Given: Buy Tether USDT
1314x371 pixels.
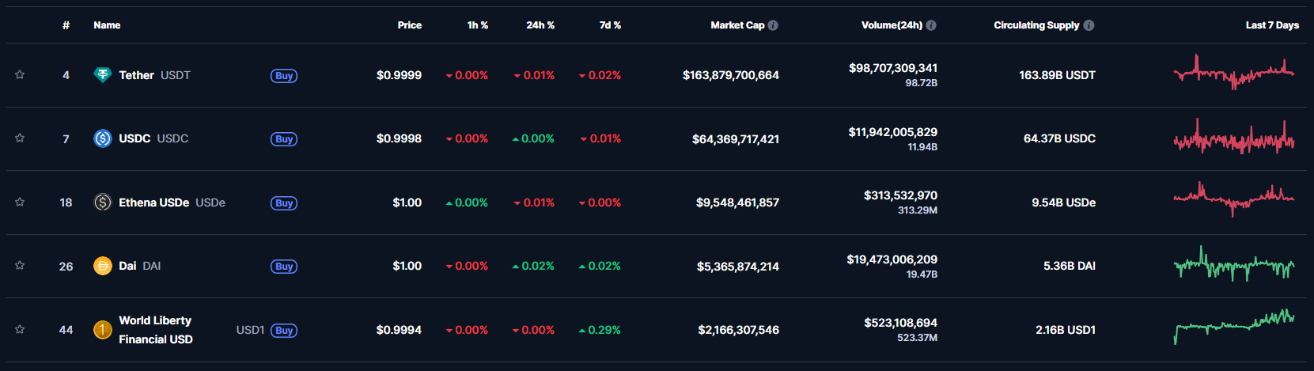Looking at the screenshot, I should 284,76.
